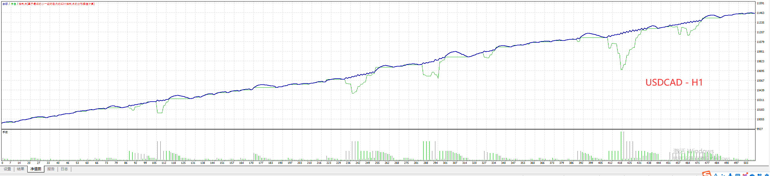Click the 11079 value on price axis
770x176 pixels.
pyautogui.click(x=760, y=42)
